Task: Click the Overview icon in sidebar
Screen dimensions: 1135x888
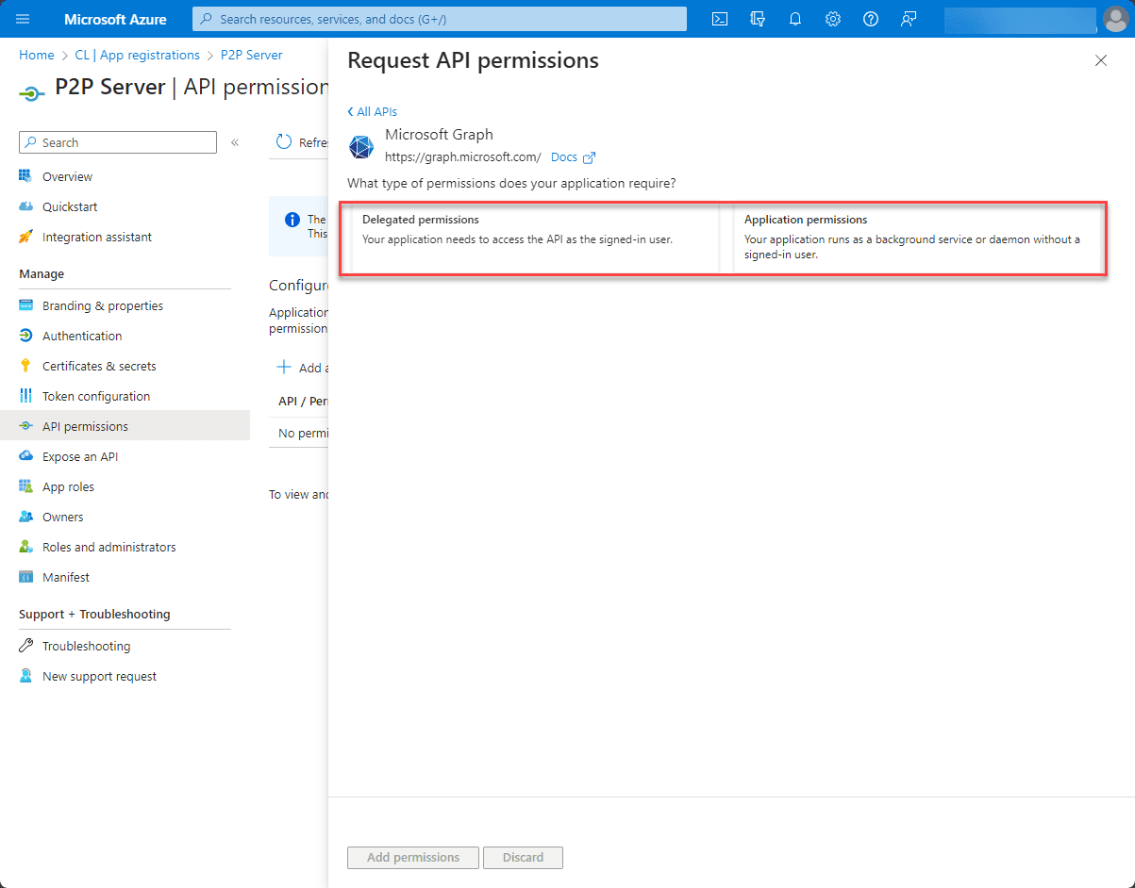Action: pyautogui.click(x=25, y=176)
